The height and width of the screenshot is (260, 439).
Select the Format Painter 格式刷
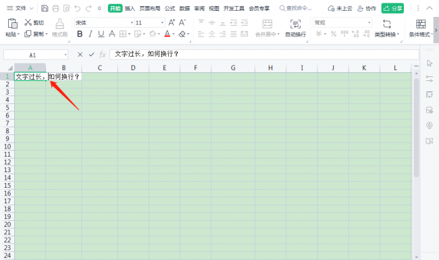click(59, 28)
